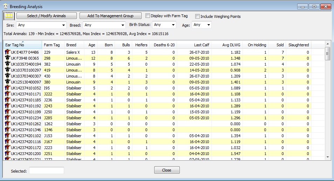The width and height of the screenshot is (334, 181).
Task: Click the cow icon beside UK142374101262
Action: pos(8,124)
